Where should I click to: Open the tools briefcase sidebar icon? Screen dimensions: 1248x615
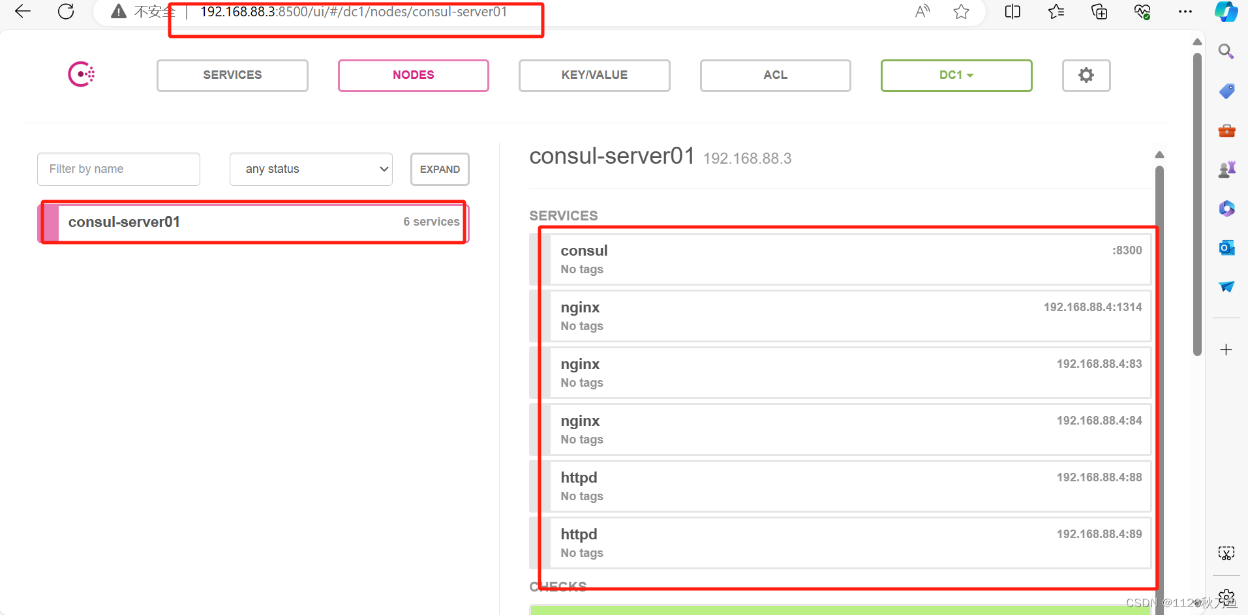1226,130
